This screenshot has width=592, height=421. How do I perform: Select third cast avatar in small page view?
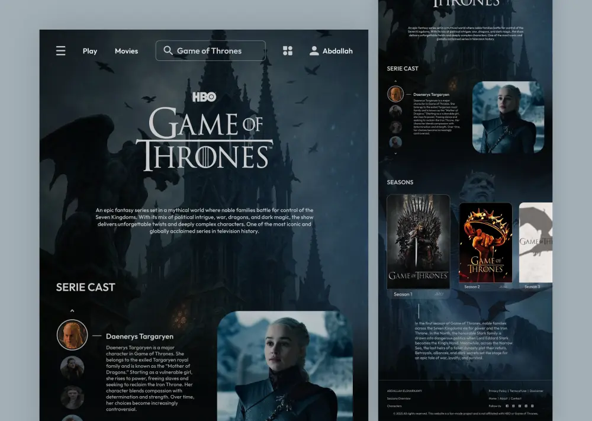(x=395, y=127)
